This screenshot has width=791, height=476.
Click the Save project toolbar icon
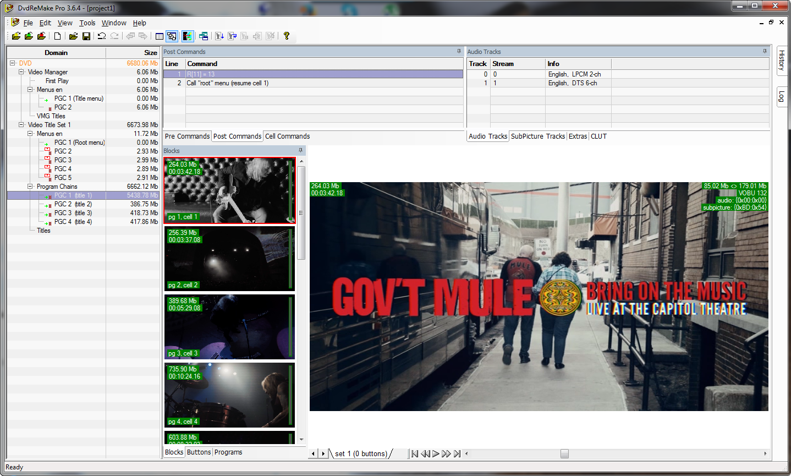point(86,36)
